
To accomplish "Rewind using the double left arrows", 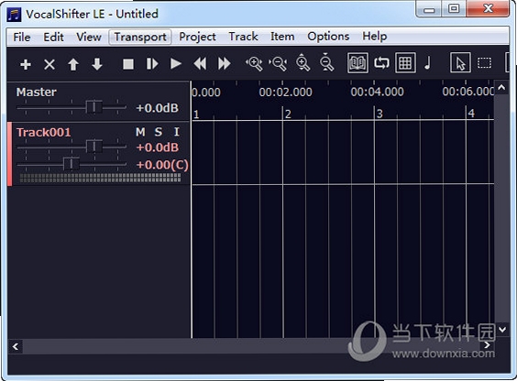I will [x=200, y=63].
